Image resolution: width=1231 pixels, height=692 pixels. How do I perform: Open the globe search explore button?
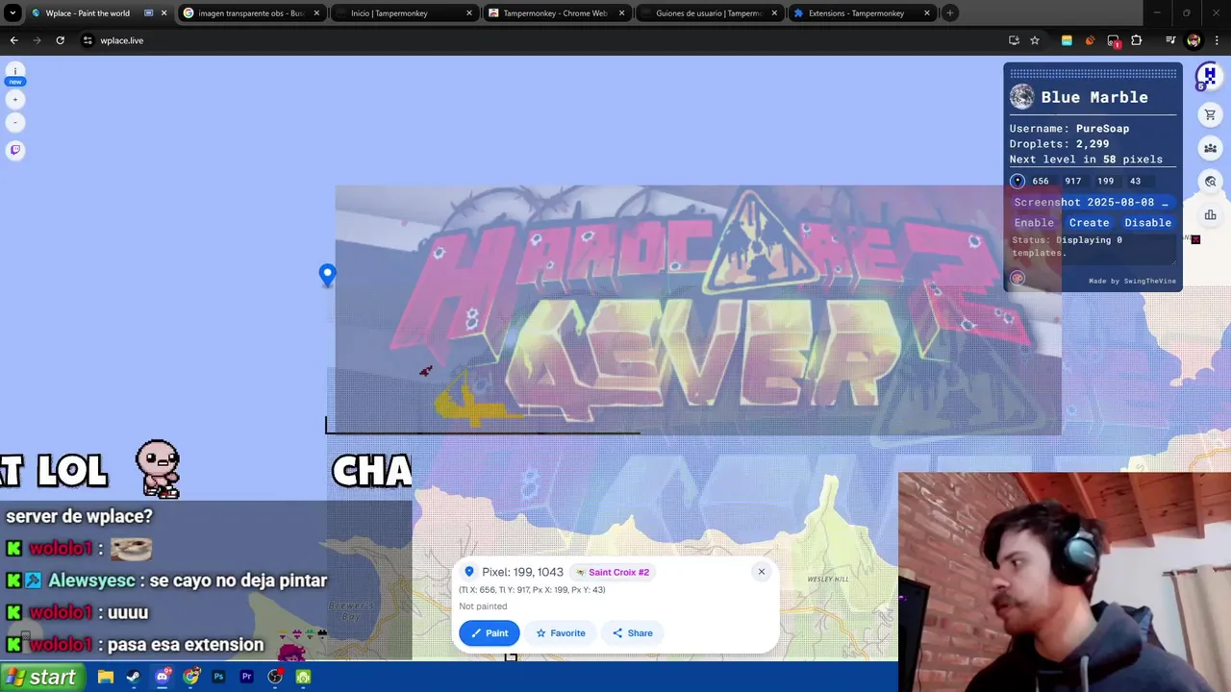click(x=1210, y=182)
